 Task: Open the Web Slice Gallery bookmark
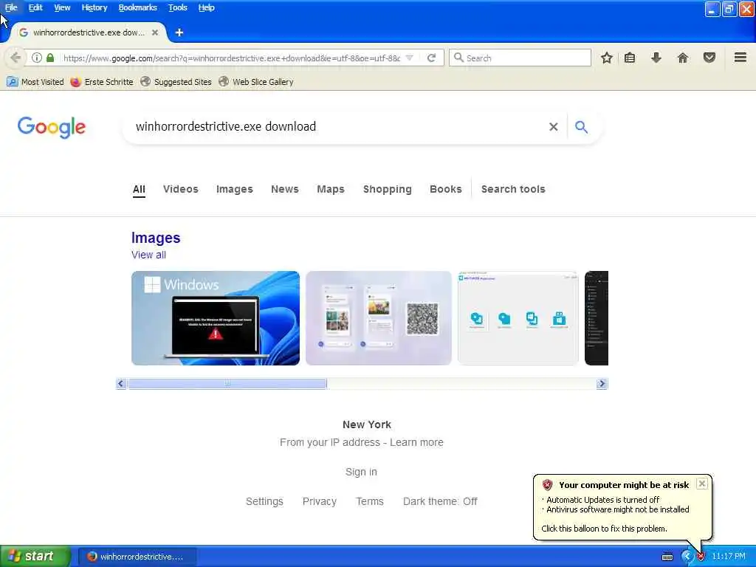256,82
